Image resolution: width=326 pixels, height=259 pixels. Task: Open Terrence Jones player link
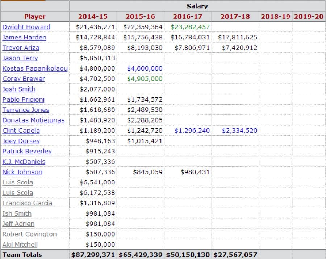tap(26, 110)
